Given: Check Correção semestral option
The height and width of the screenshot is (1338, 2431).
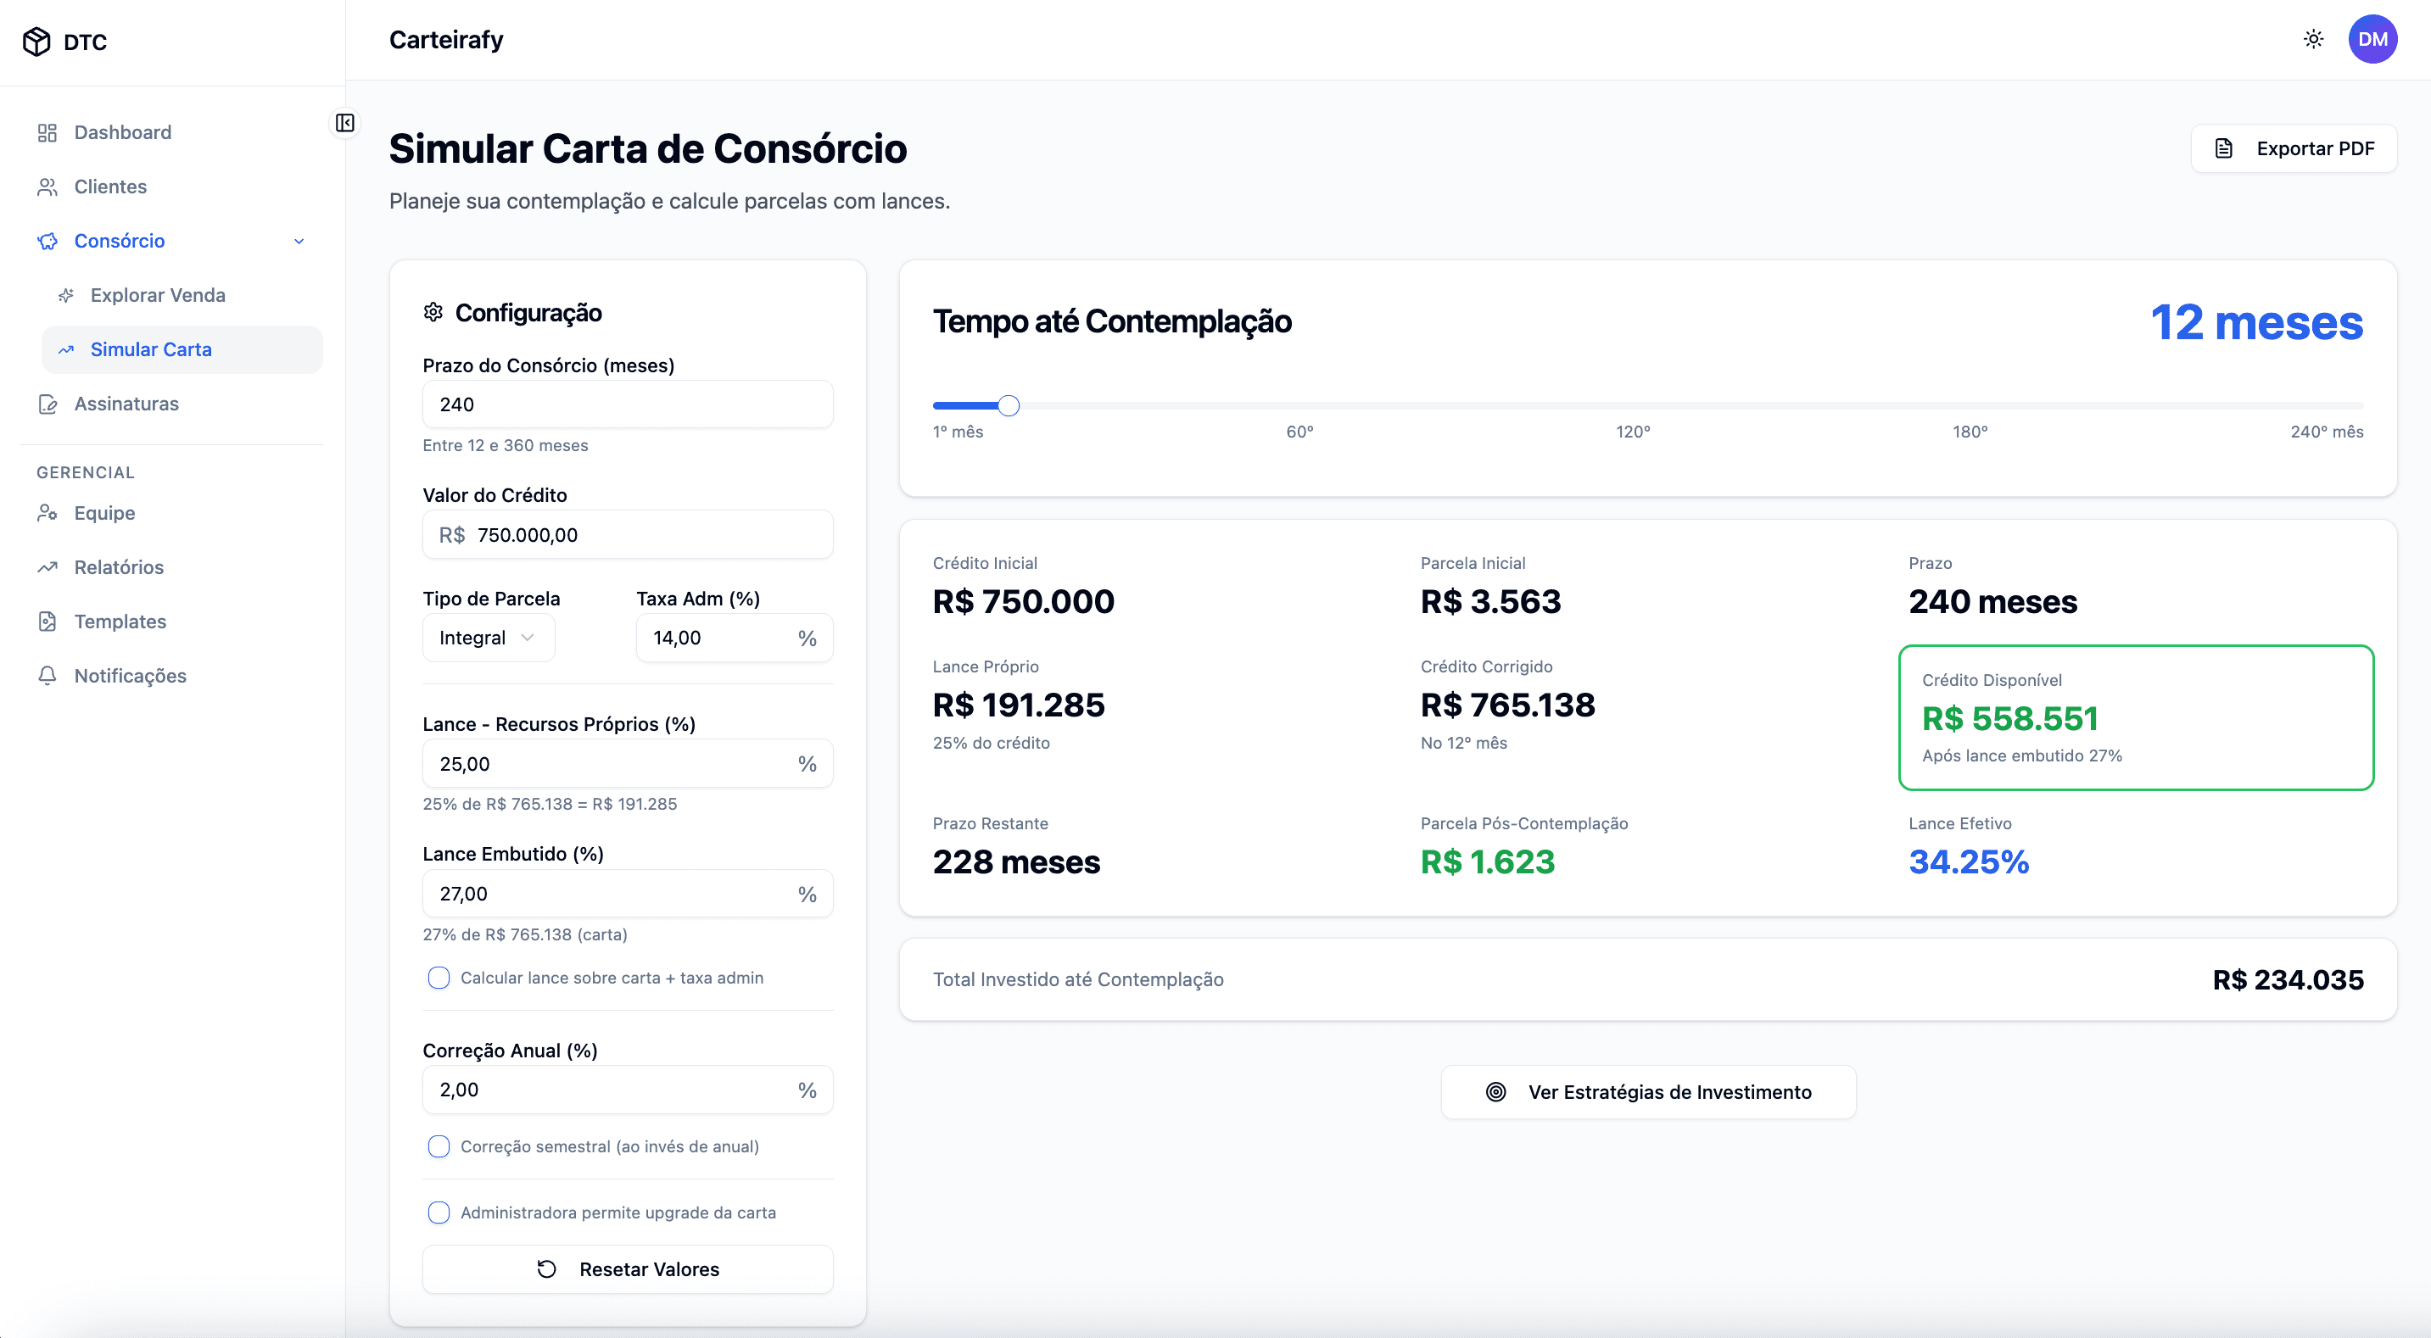Looking at the screenshot, I should (438, 1146).
